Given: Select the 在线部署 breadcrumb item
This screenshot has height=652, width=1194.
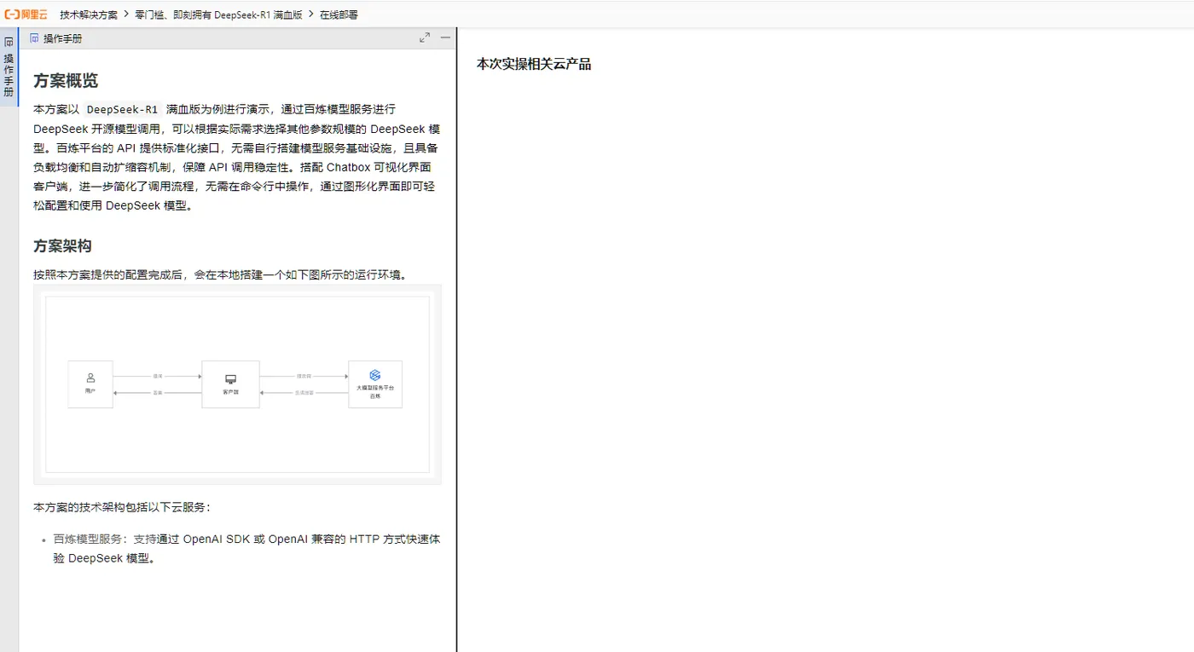Looking at the screenshot, I should click(x=339, y=15).
